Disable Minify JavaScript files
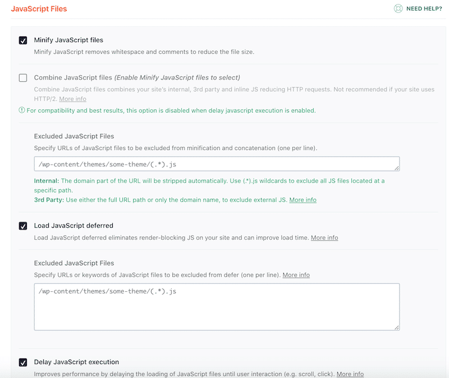This screenshot has width=449, height=378. click(22, 40)
